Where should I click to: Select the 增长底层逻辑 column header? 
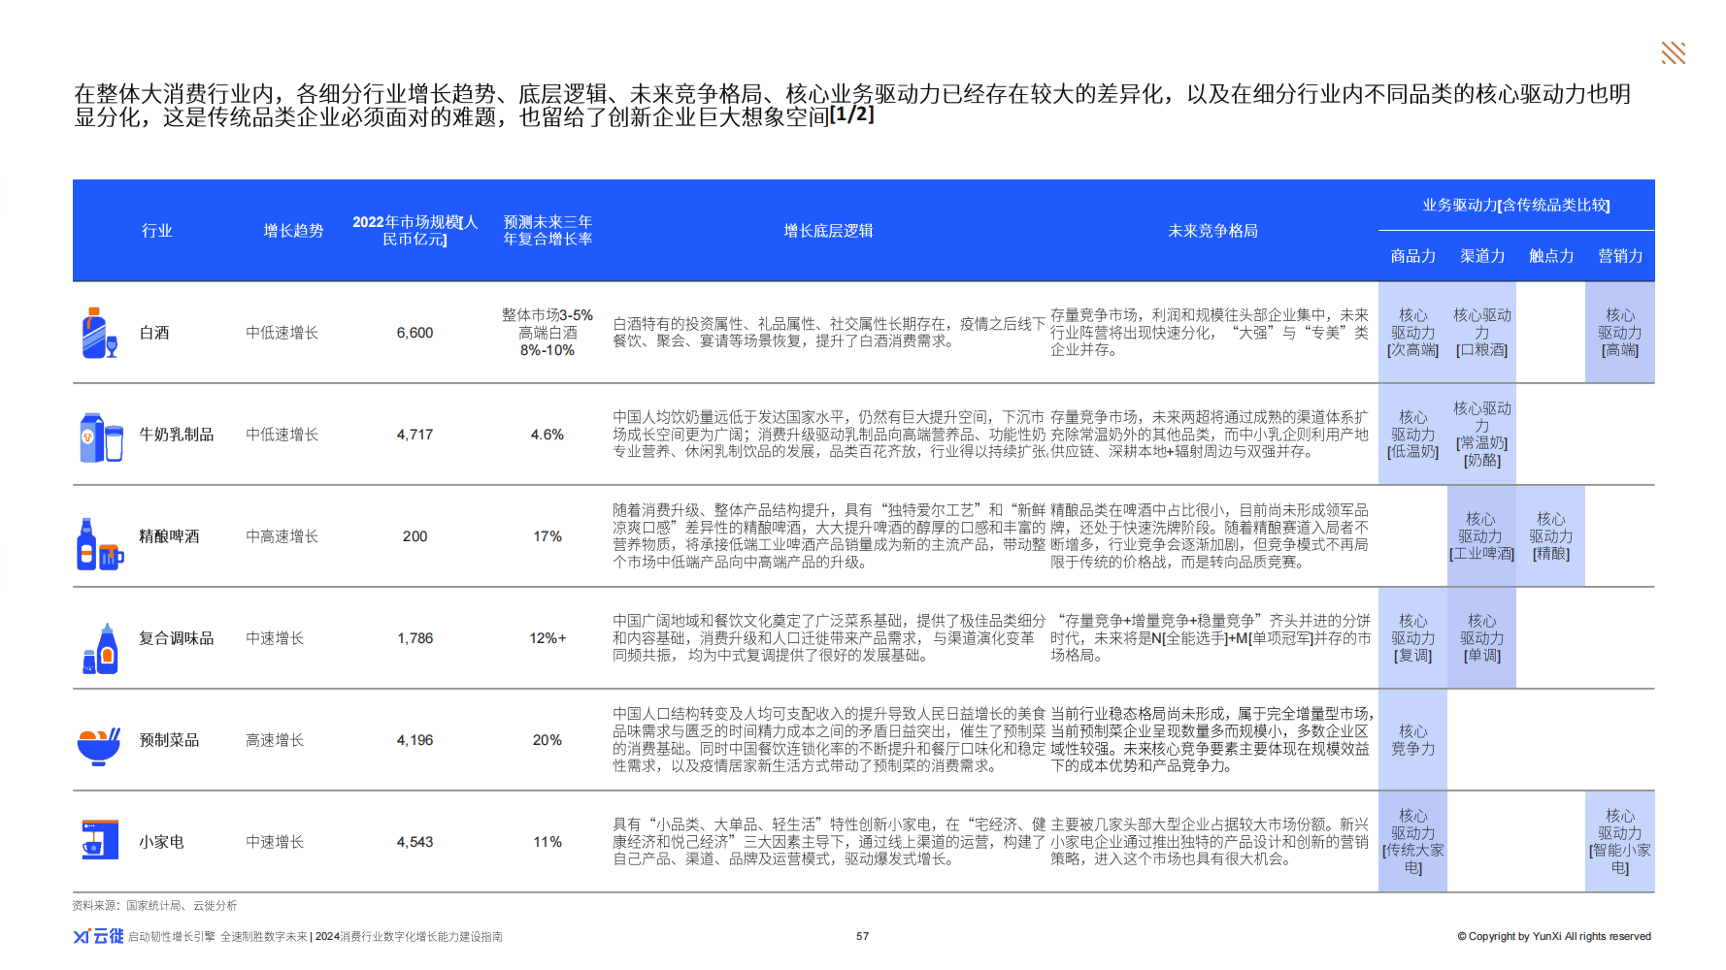coord(828,231)
